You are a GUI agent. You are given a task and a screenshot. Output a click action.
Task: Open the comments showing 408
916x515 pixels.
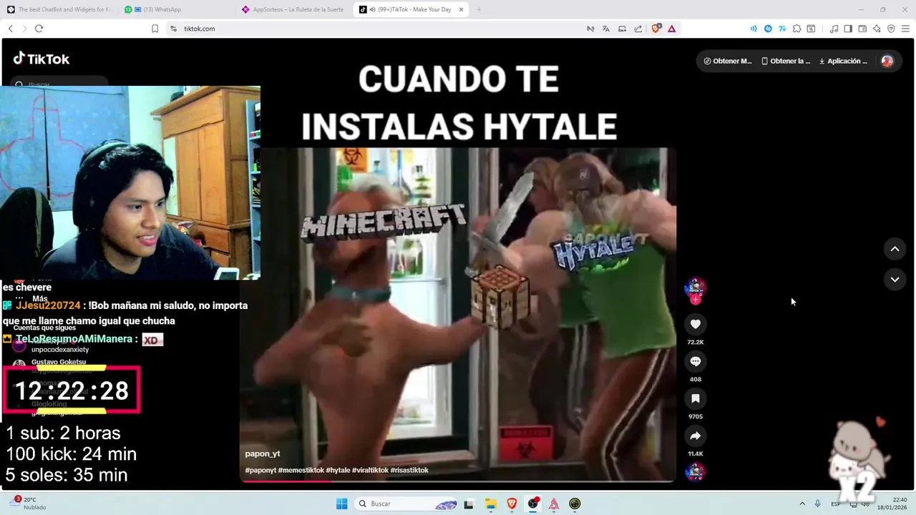coord(695,361)
